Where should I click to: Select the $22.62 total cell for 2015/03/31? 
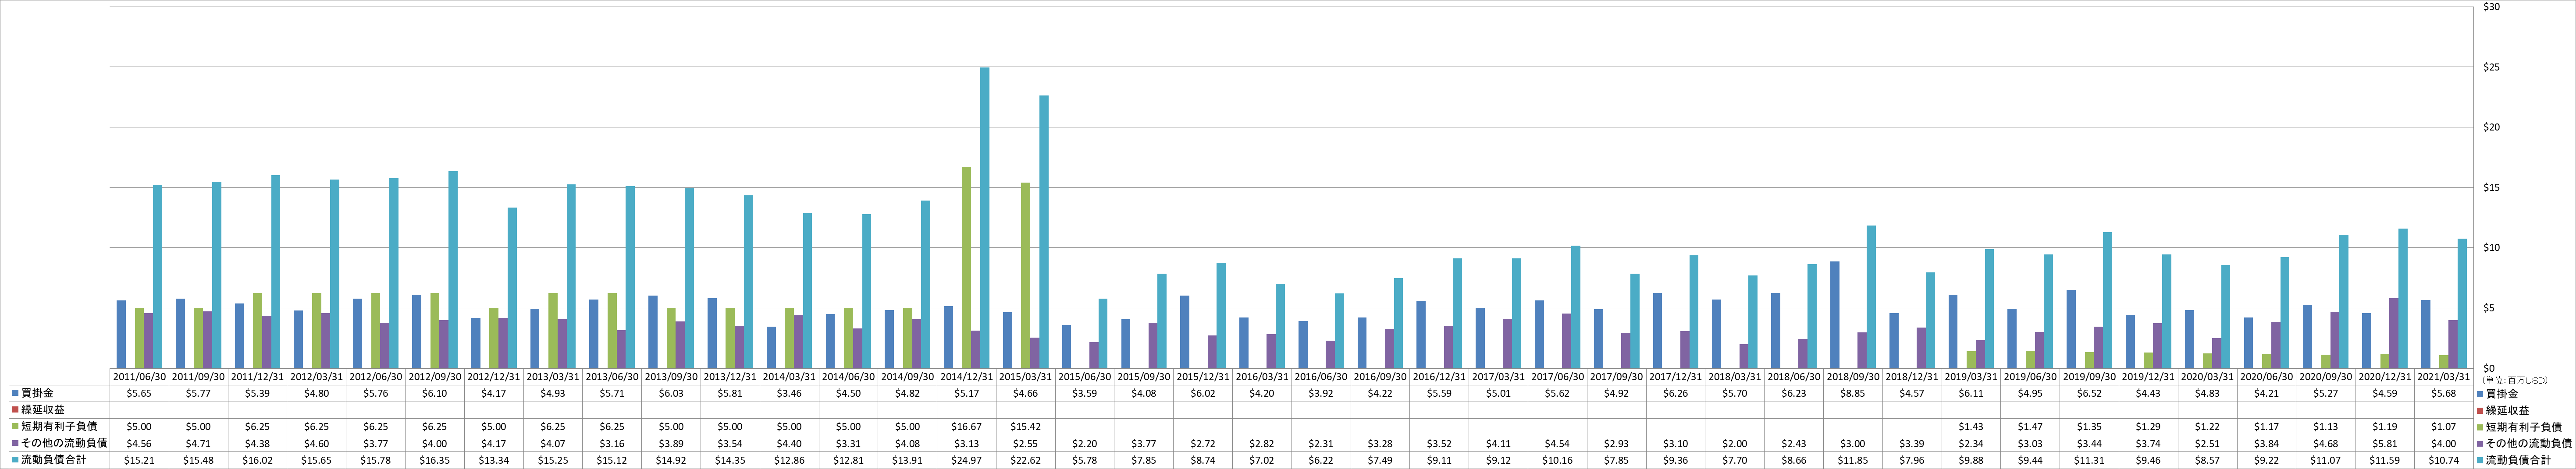coord(1026,459)
